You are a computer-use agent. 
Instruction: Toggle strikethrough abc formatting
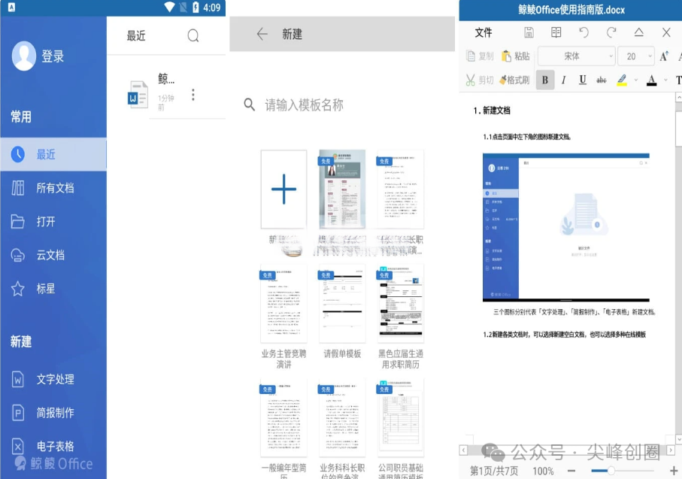point(602,80)
